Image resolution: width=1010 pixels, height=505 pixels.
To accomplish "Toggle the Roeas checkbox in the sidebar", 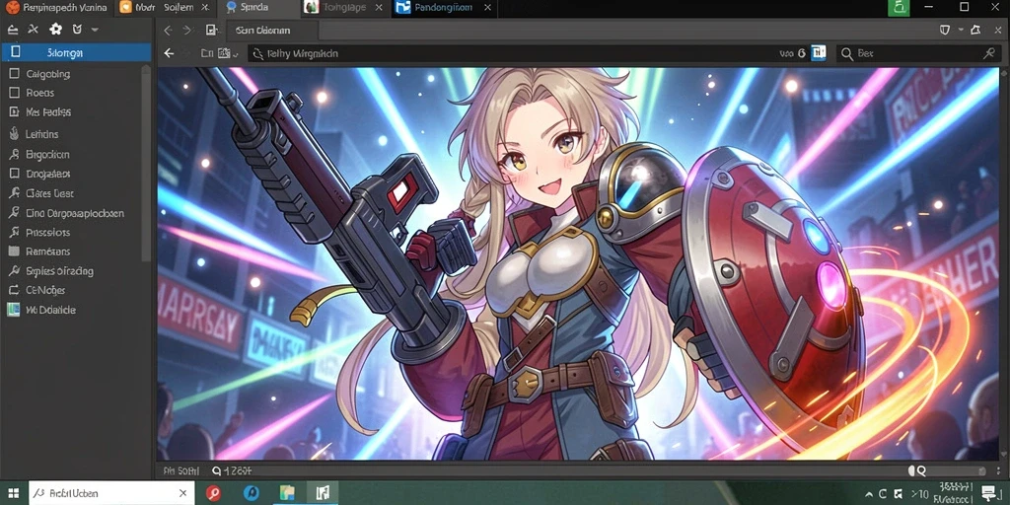I will tap(14, 93).
